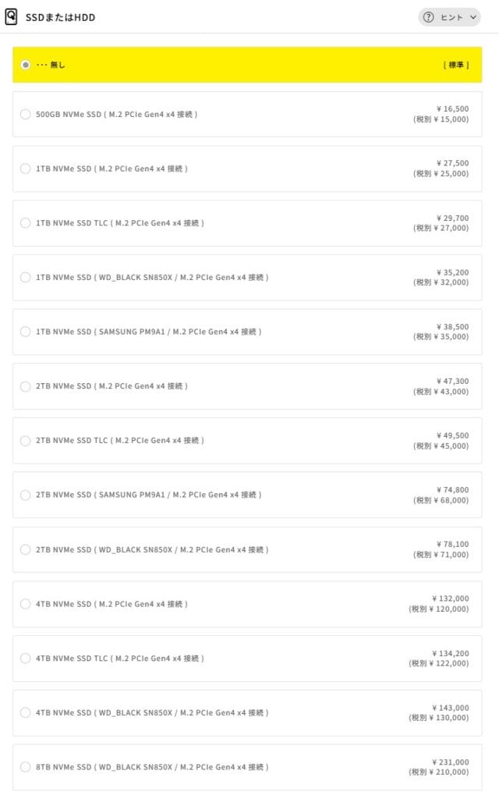This screenshot has height=799, width=499.
Task: Click the SSDまたはHDD section title
Action: [60, 17]
